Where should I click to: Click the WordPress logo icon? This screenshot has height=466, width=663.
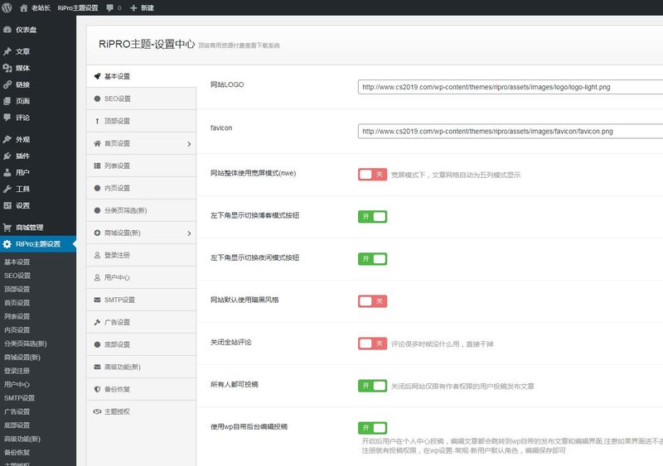pos(7,7)
